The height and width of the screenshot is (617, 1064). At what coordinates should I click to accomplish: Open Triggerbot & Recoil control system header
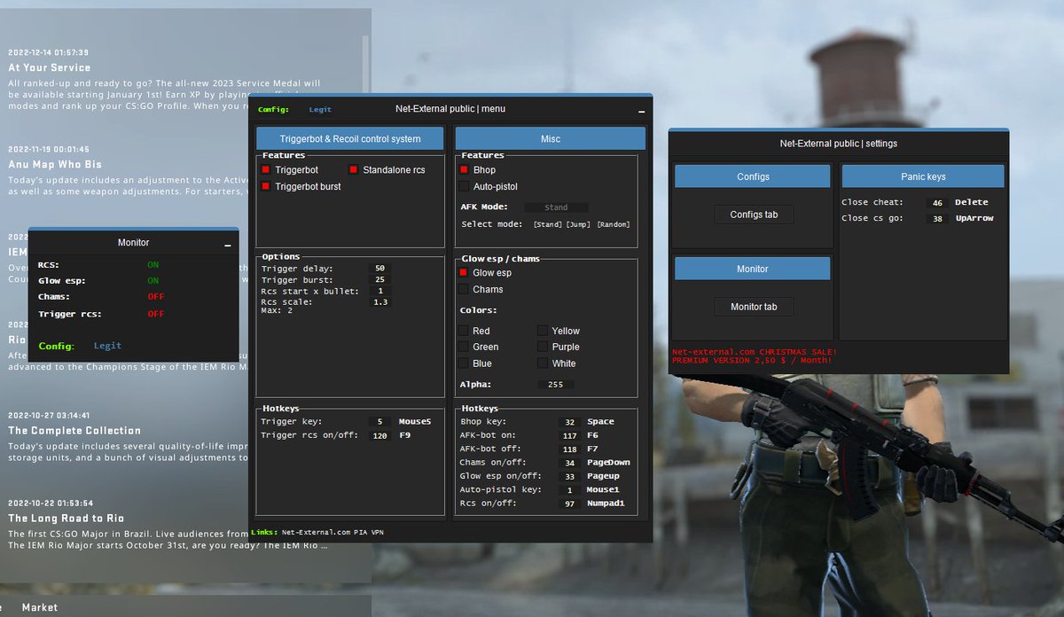click(x=350, y=138)
